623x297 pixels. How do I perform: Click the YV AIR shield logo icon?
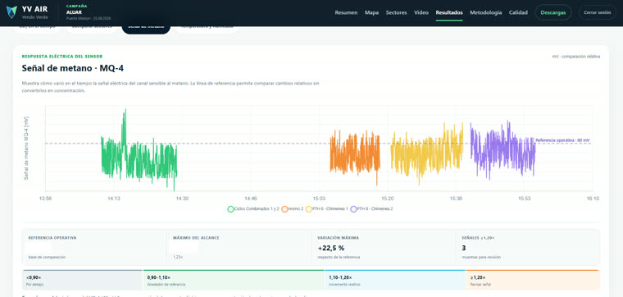pos(11,12)
